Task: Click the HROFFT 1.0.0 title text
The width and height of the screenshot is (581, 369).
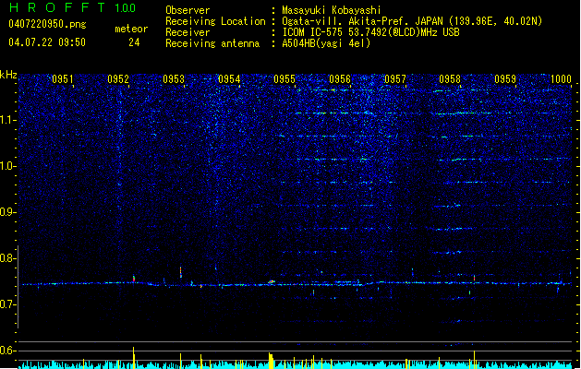Action: coord(73,7)
